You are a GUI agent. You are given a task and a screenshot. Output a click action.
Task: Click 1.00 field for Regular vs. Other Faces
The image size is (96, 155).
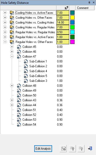coord(63,42)
